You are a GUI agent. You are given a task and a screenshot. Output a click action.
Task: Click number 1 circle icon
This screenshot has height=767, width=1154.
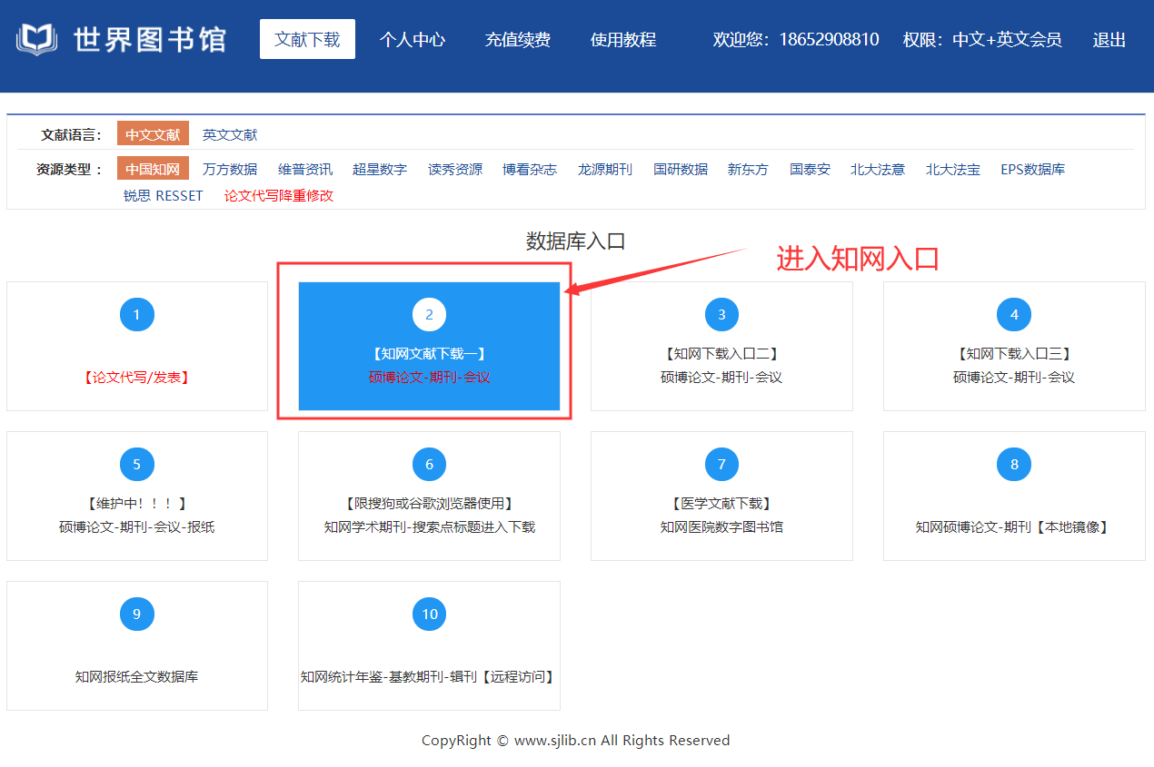click(x=137, y=315)
